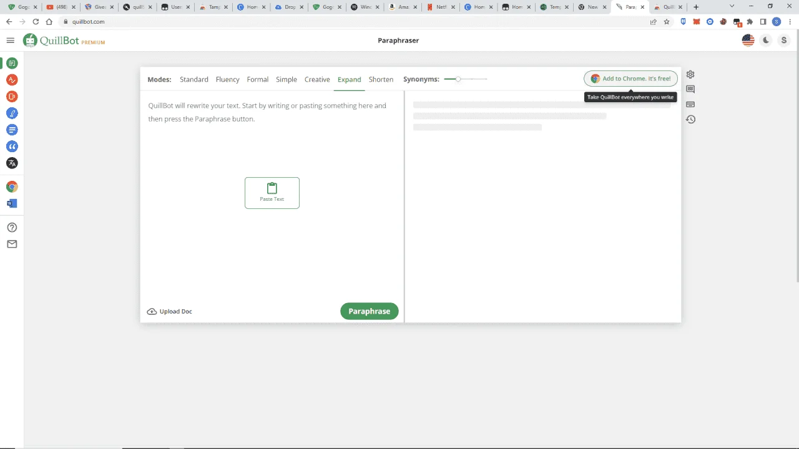The height and width of the screenshot is (449, 799).
Task: Select the Shorten mode
Action: pyautogui.click(x=381, y=79)
